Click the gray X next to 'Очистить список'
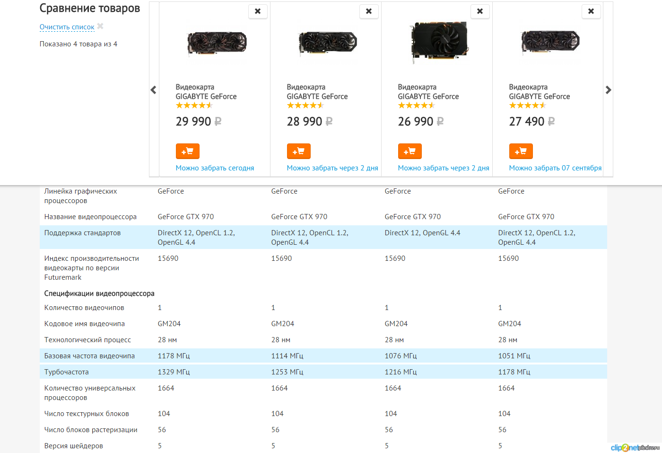662x453 pixels. point(100,27)
